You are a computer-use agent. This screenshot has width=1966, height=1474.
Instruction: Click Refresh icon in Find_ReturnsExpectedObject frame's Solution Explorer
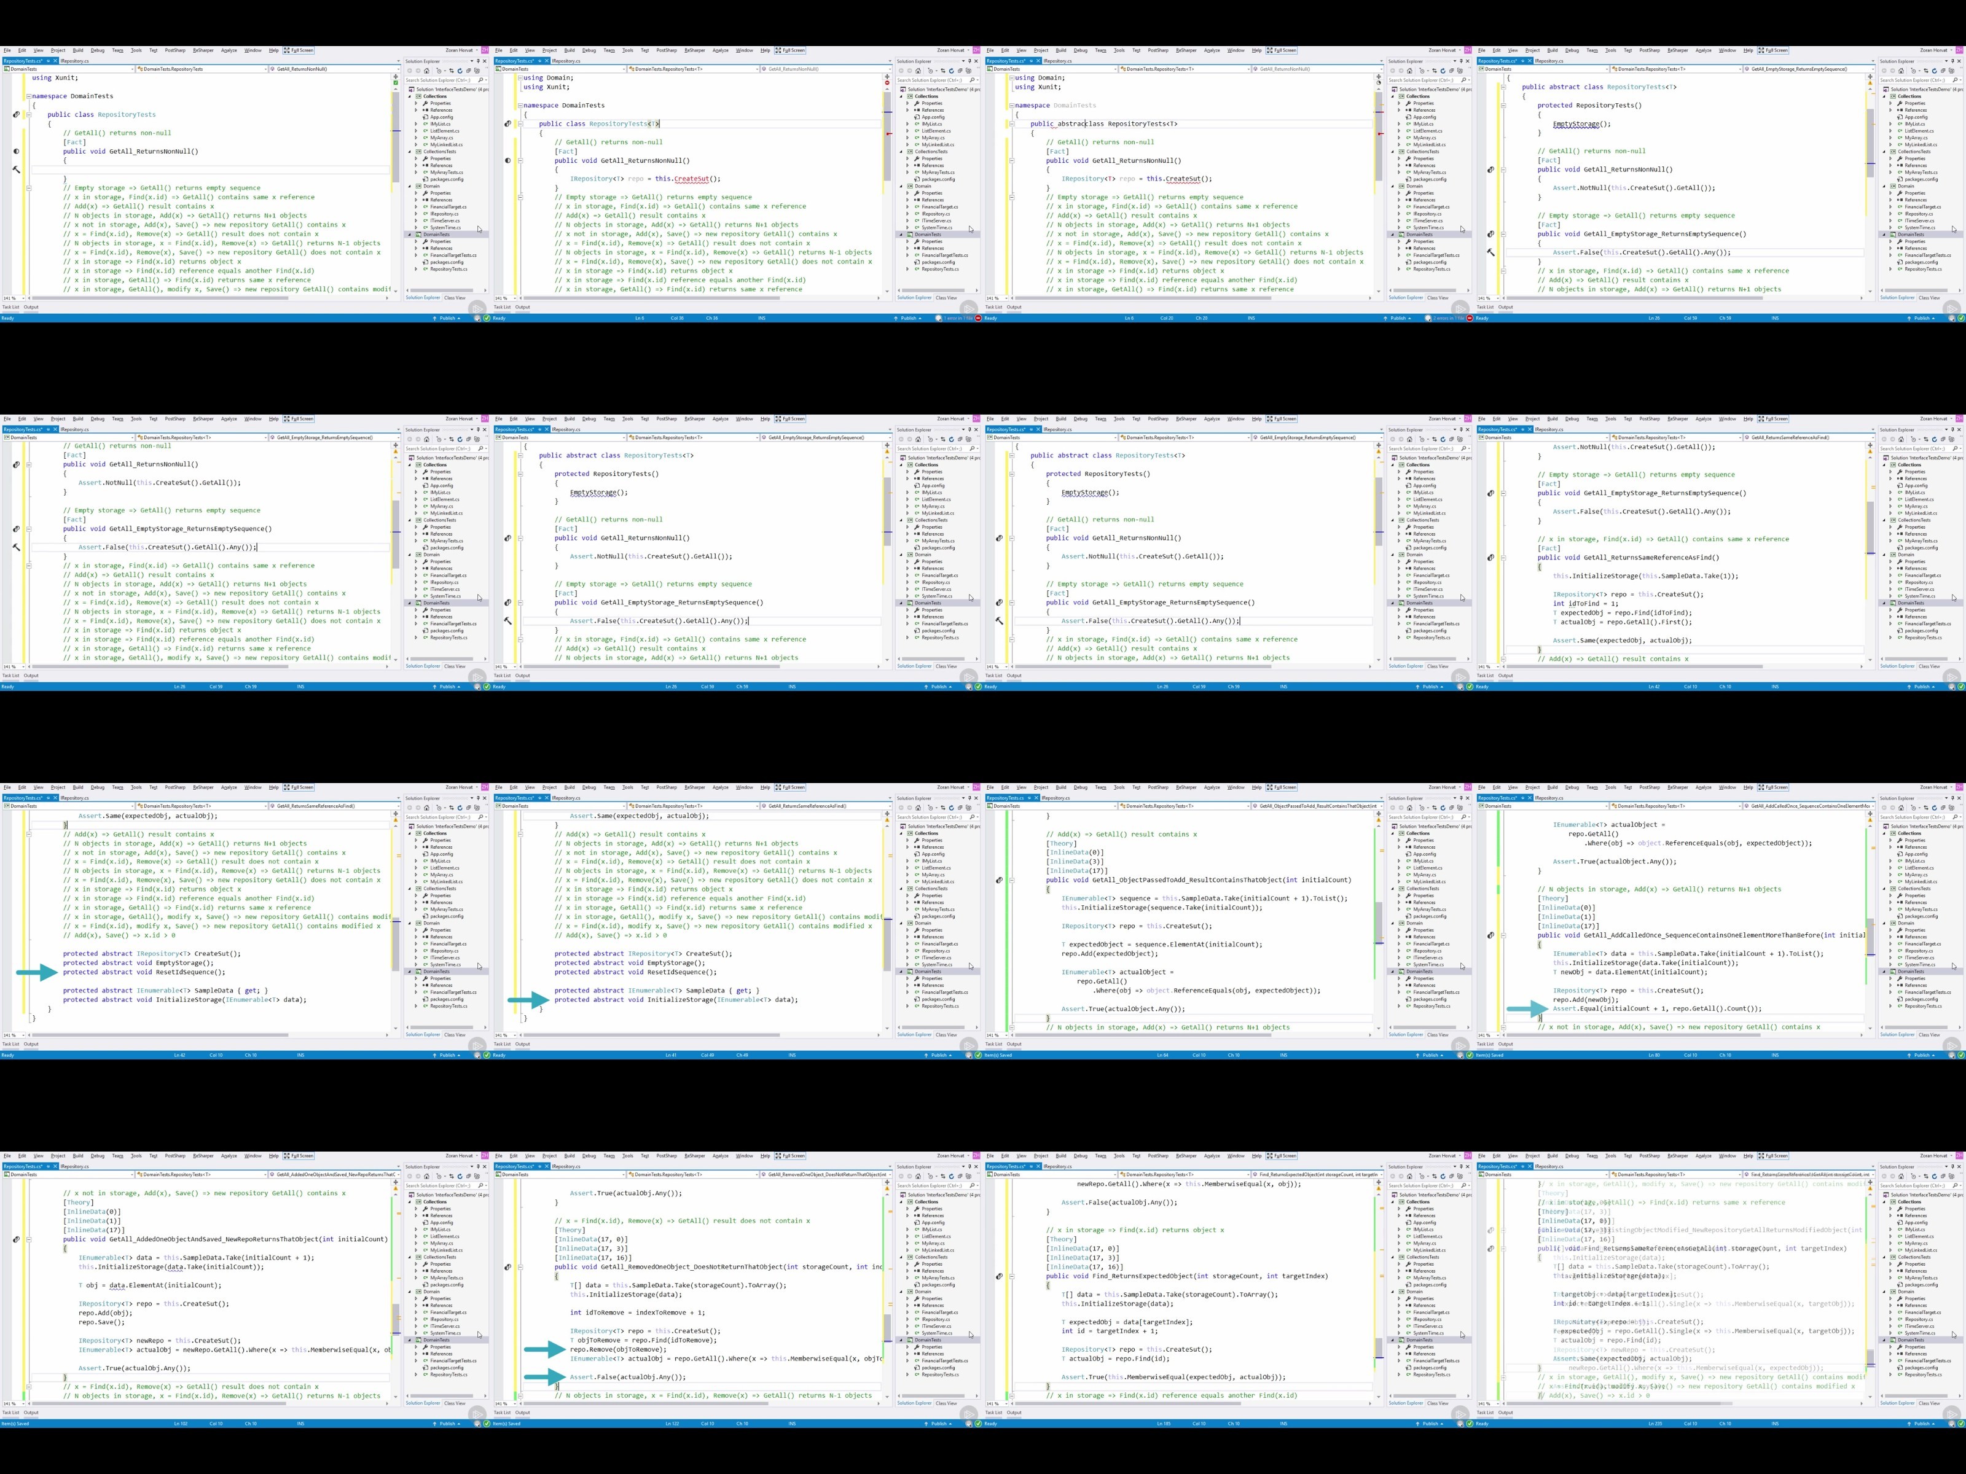click(x=1443, y=1176)
